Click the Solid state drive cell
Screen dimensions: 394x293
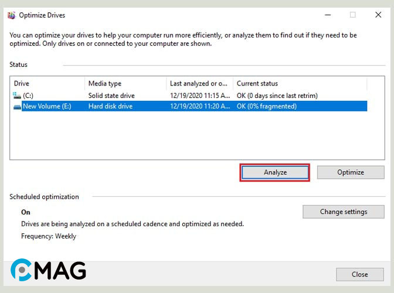click(111, 96)
